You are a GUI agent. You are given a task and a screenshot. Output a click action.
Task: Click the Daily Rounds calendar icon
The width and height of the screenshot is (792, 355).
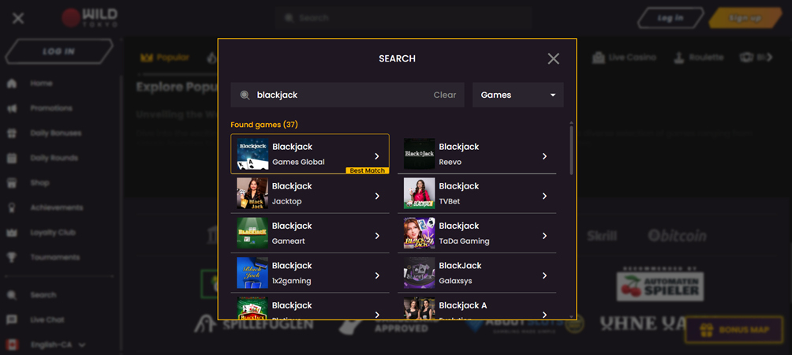[12, 158]
